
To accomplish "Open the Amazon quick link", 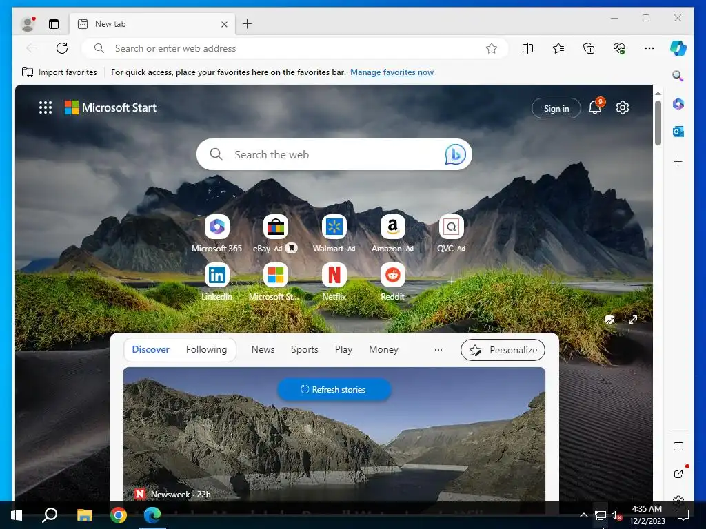I will pyautogui.click(x=392, y=234).
